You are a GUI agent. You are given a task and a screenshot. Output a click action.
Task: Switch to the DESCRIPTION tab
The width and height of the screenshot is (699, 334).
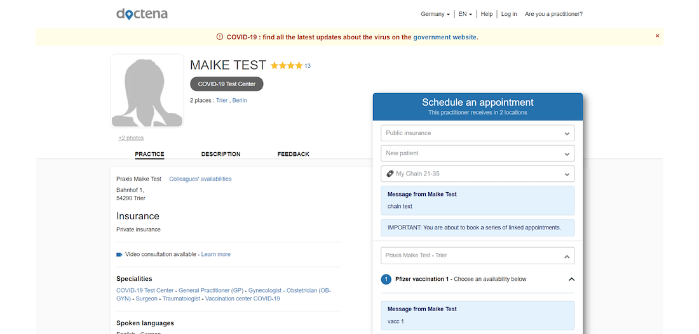coord(221,155)
